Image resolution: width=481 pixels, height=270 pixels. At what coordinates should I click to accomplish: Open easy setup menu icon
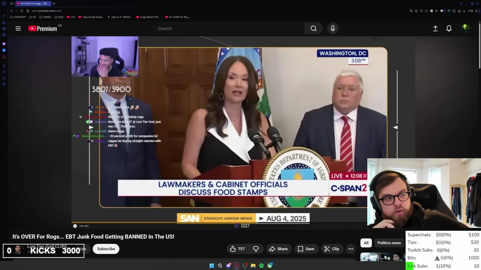click(x=476, y=11)
